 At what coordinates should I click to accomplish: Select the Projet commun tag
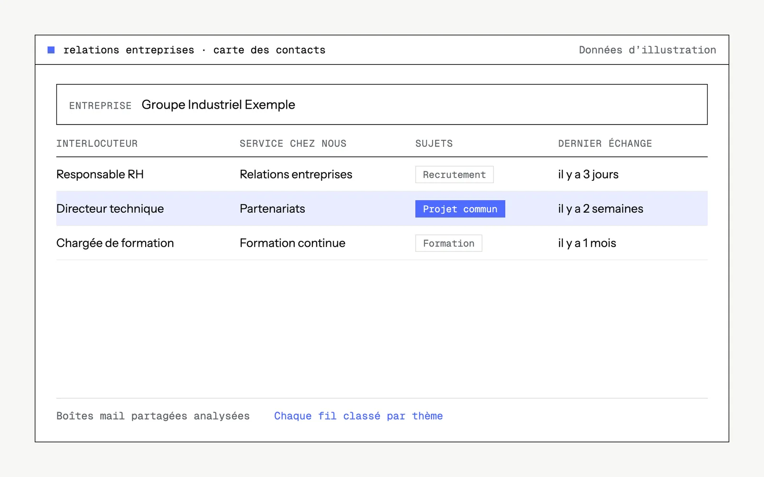(460, 209)
